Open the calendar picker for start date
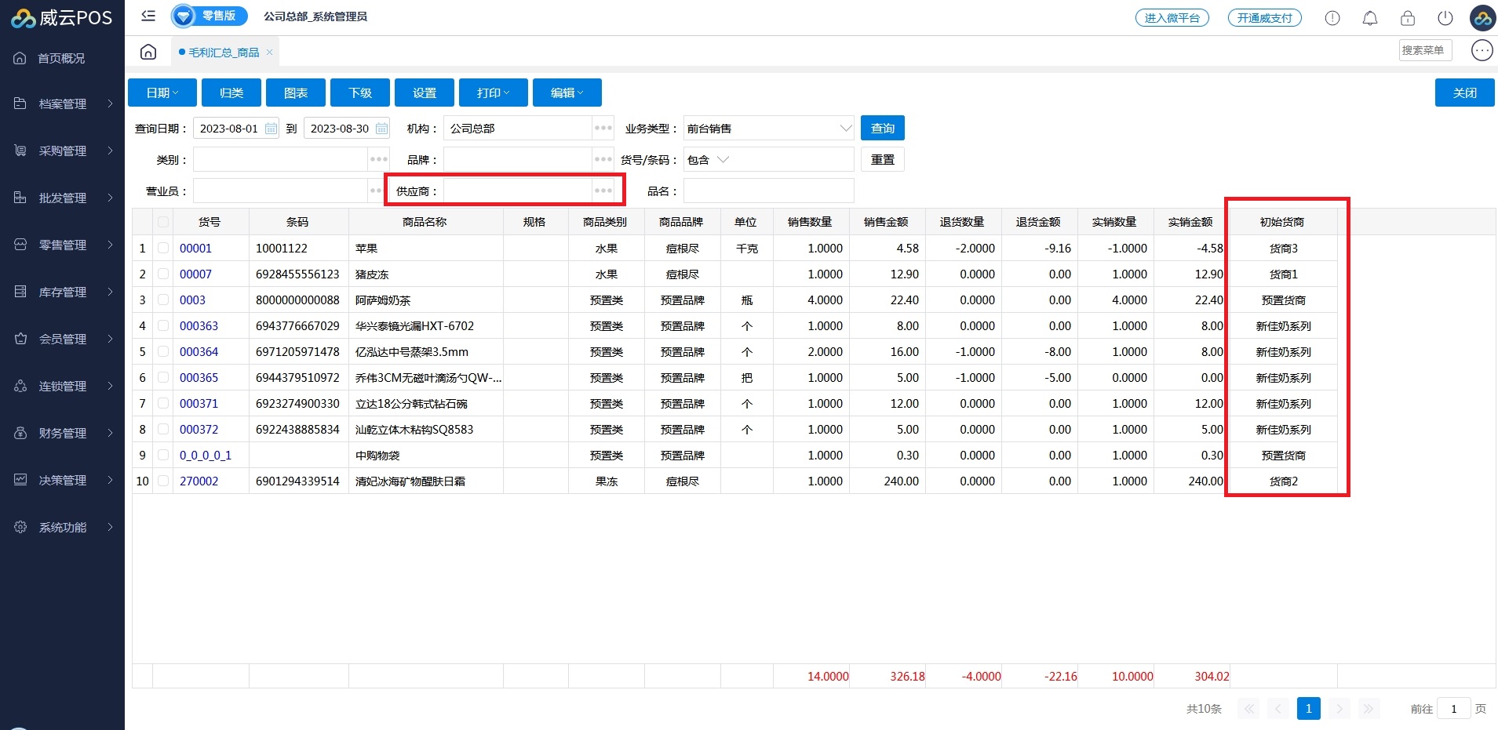 click(271, 129)
